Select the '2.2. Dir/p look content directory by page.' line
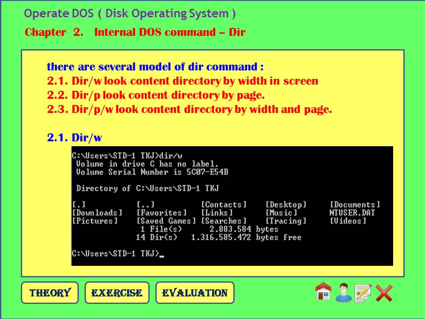The width and height of the screenshot is (425, 319). pos(156,95)
